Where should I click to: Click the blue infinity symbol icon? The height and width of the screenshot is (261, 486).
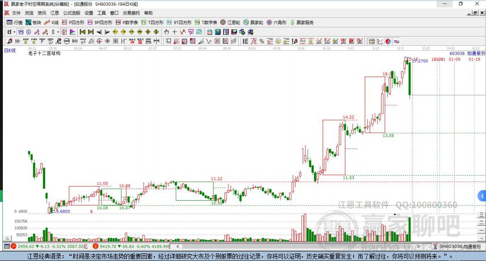point(396,42)
